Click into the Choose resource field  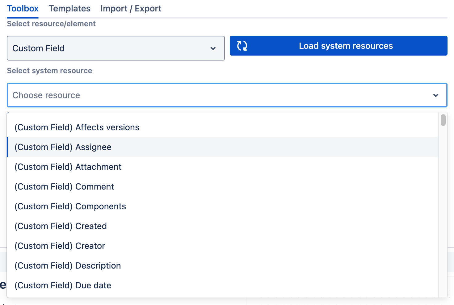click(216, 95)
